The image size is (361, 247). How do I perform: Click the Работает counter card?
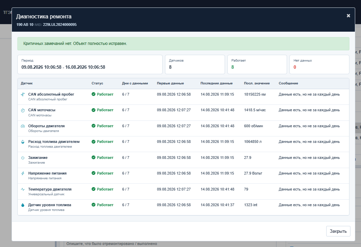tap(257, 64)
